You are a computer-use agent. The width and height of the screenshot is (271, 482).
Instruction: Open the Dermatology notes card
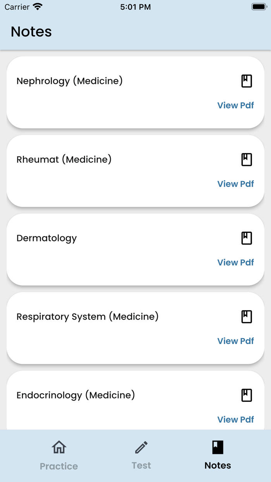point(135,250)
